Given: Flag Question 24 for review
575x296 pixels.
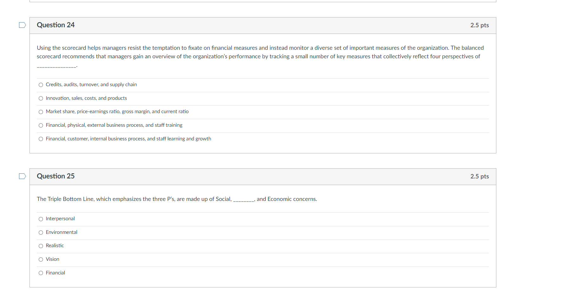Looking at the screenshot, I should click(x=22, y=25).
